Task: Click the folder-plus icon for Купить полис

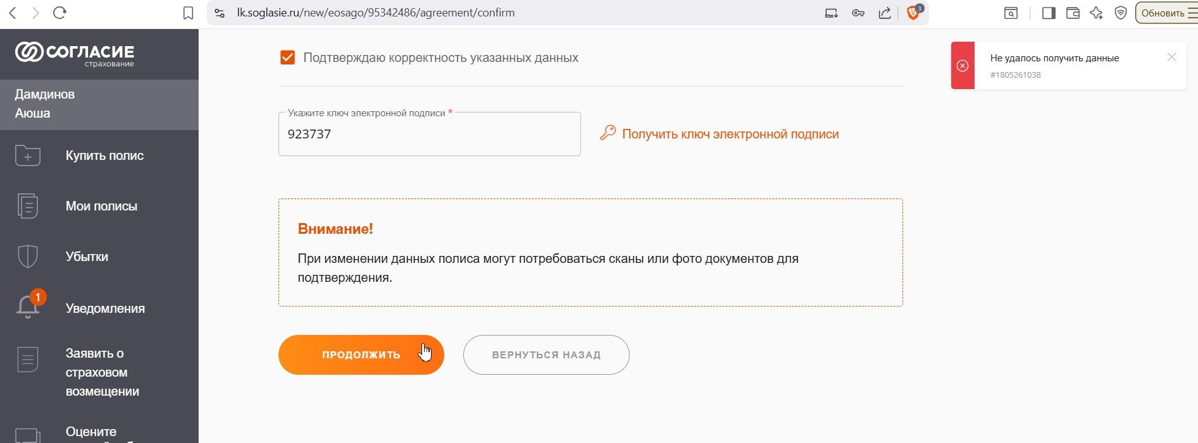Action: pos(28,155)
